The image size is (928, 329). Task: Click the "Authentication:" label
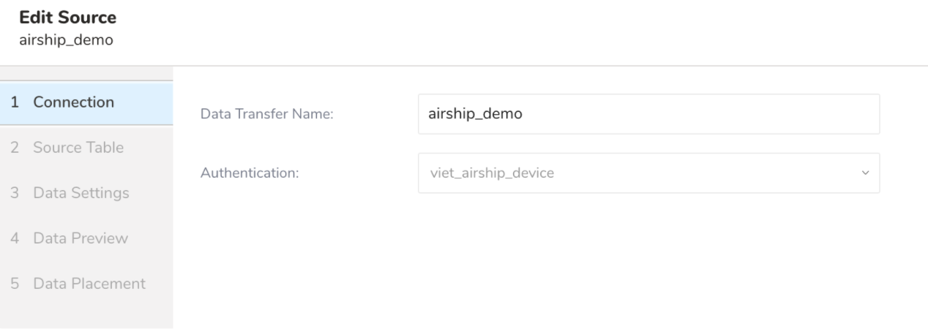coord(251,174)
